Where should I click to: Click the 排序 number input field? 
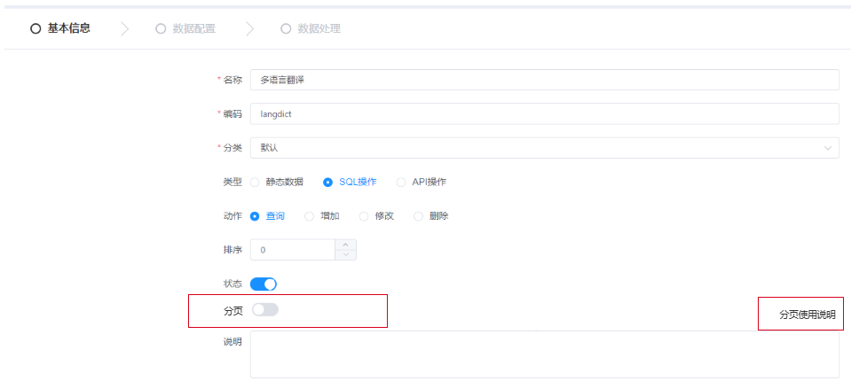[293, 250]
